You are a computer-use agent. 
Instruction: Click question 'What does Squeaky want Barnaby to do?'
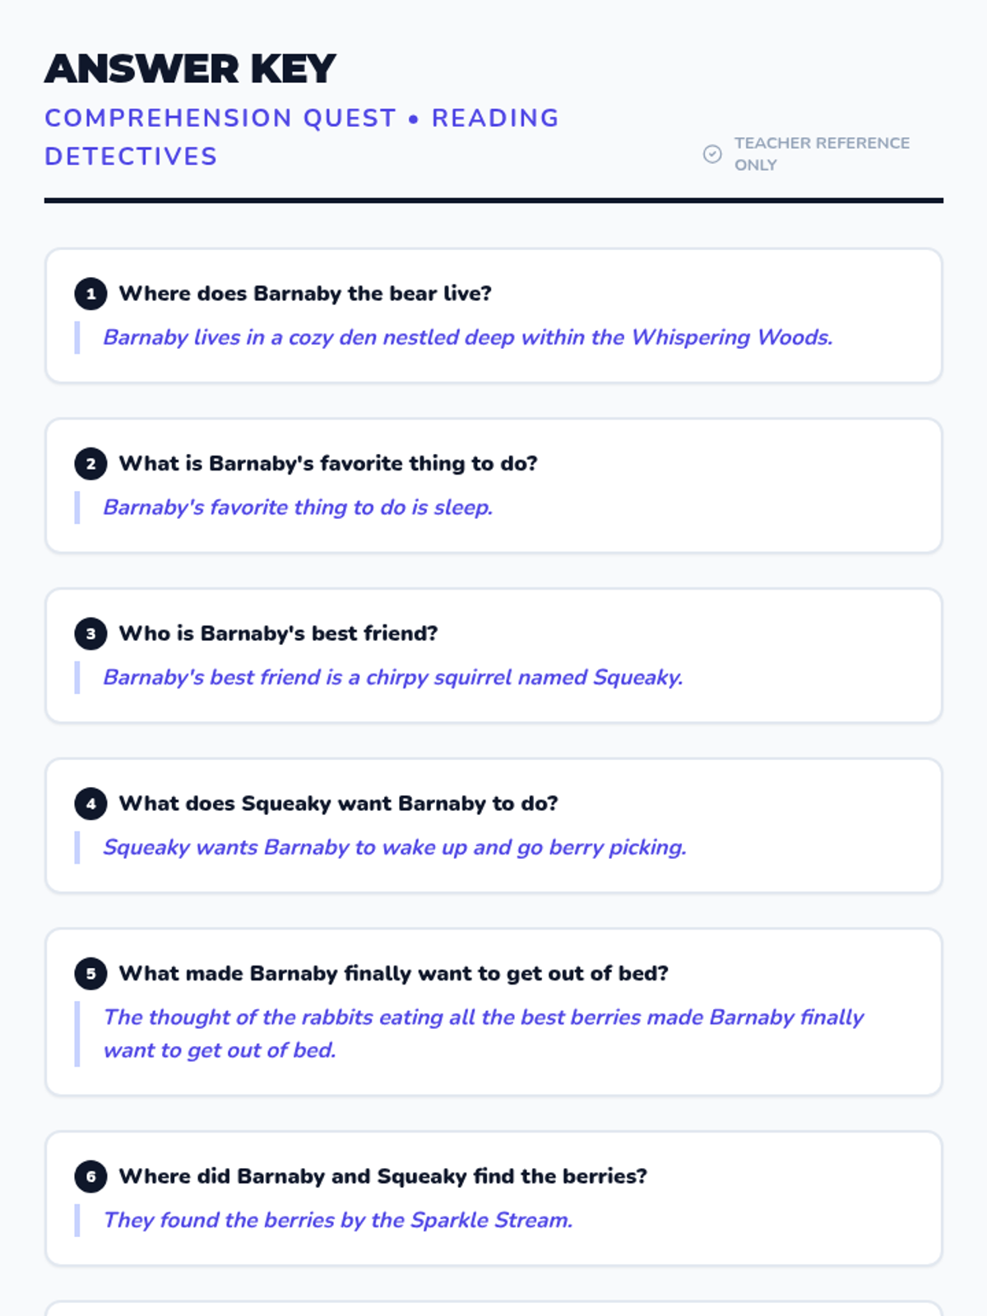click(x=338, y=804)
